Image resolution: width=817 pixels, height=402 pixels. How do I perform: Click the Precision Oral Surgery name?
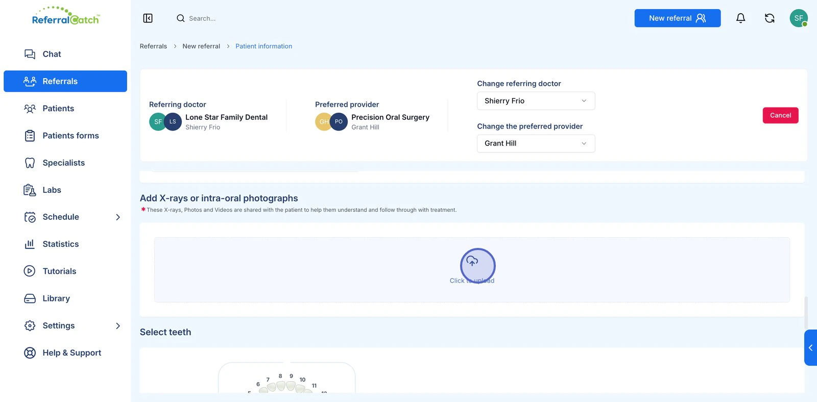point(390,117)
